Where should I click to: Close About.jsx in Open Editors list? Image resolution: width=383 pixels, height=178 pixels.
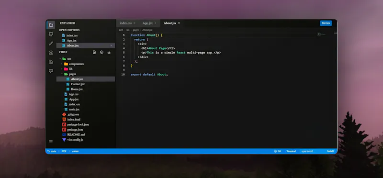(111, 45)
